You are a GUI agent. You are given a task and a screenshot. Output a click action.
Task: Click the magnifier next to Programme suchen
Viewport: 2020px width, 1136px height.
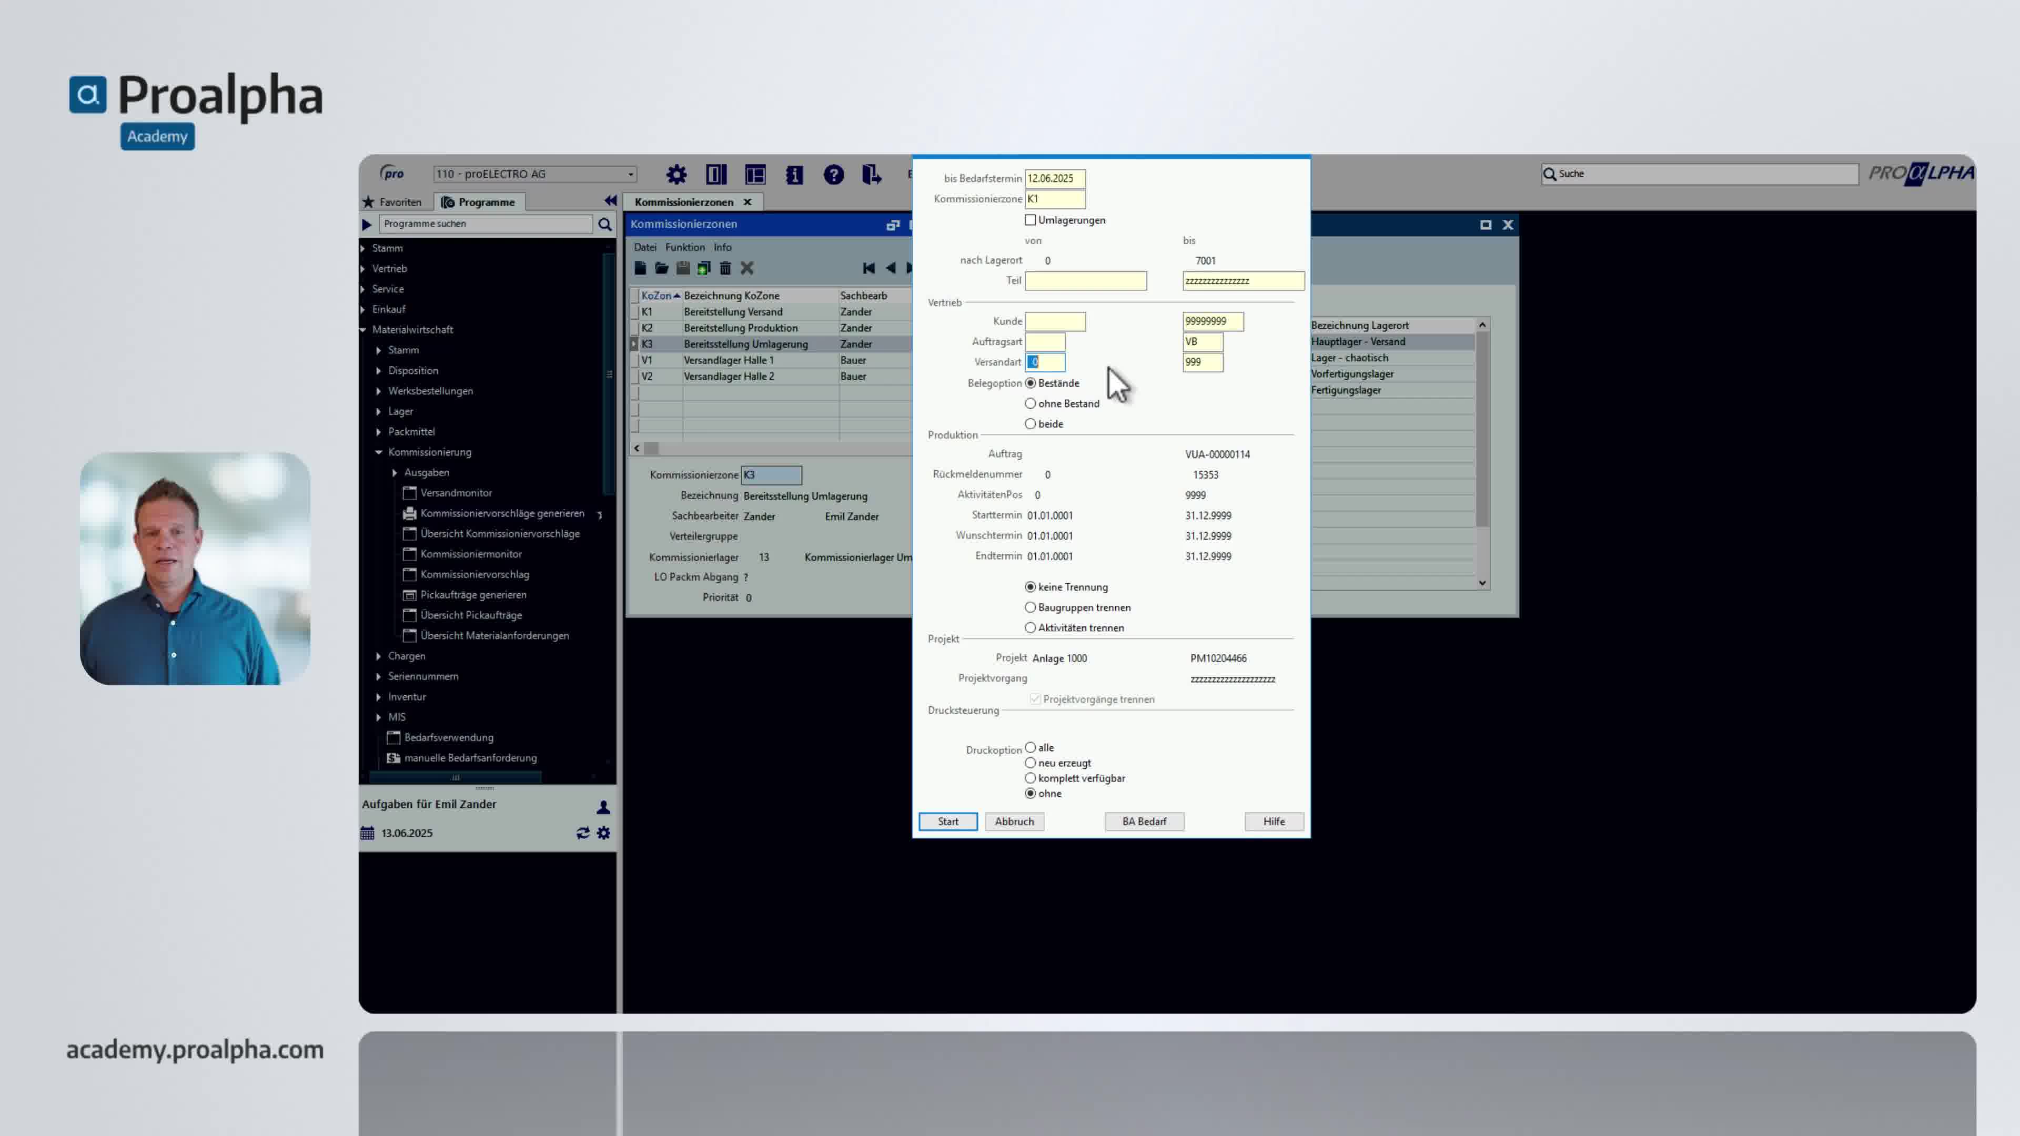[604, 224]
